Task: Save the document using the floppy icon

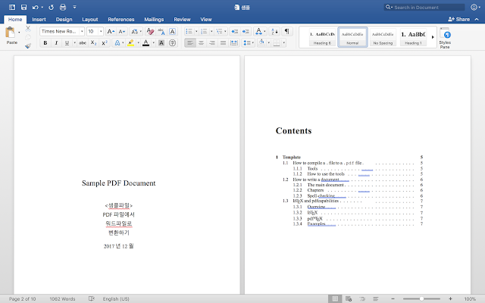Action: pos(23,7)
